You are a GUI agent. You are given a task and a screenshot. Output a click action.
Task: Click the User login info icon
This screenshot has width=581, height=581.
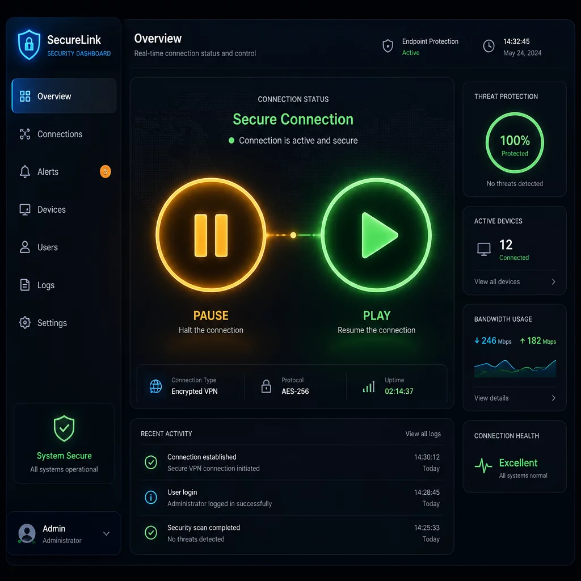click(x=151, y=497)
